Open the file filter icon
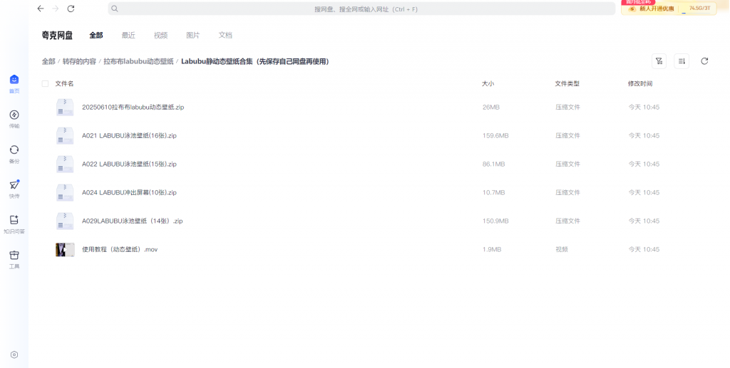The image size is (730, 368). click(x=659, y=61)
